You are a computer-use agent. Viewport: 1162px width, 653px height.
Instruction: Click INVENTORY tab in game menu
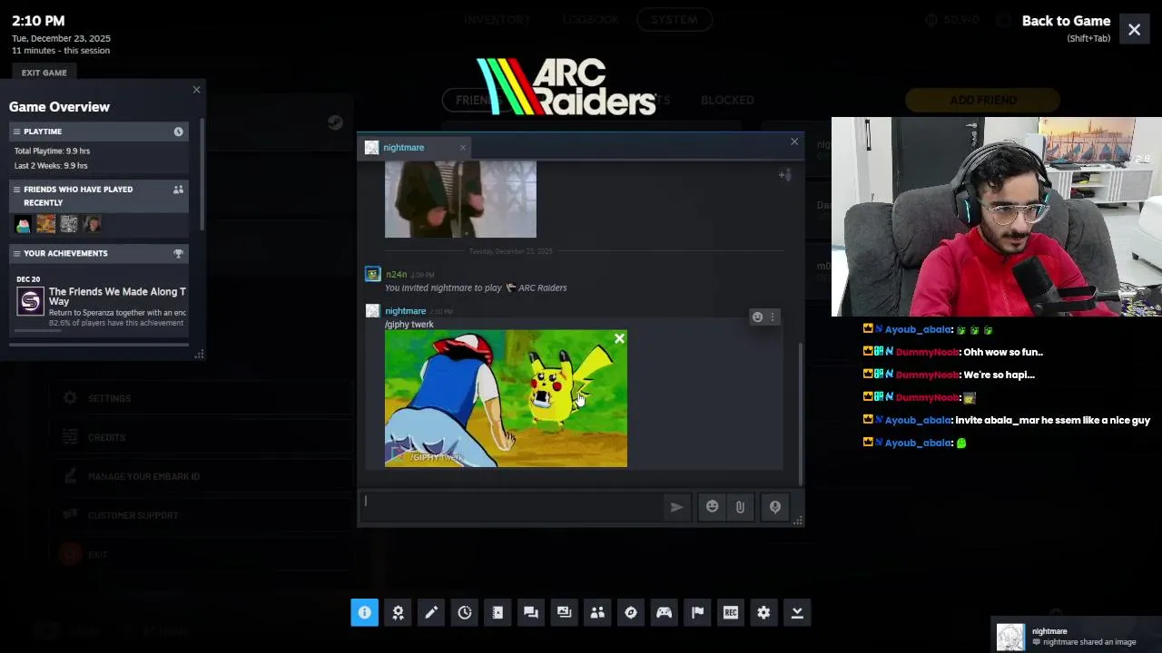(x=497, y=20)
